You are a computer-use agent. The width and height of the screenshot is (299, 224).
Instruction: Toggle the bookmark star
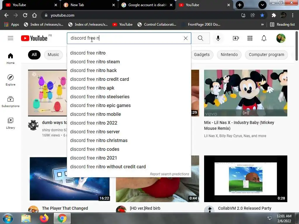pyautogui.click(x=262, y=15)
